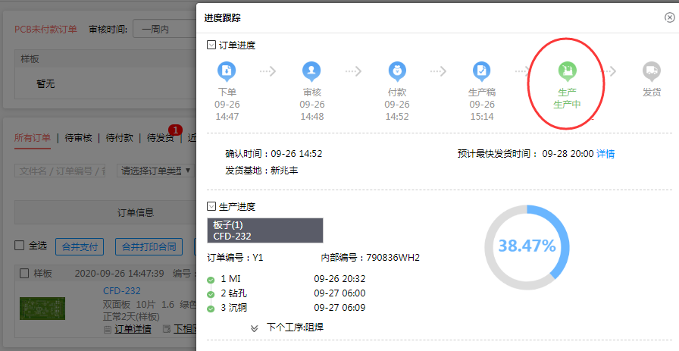Collapse the 订单进度 section
The height and width of the screenshot is (351, 679).
coord(211,45)
